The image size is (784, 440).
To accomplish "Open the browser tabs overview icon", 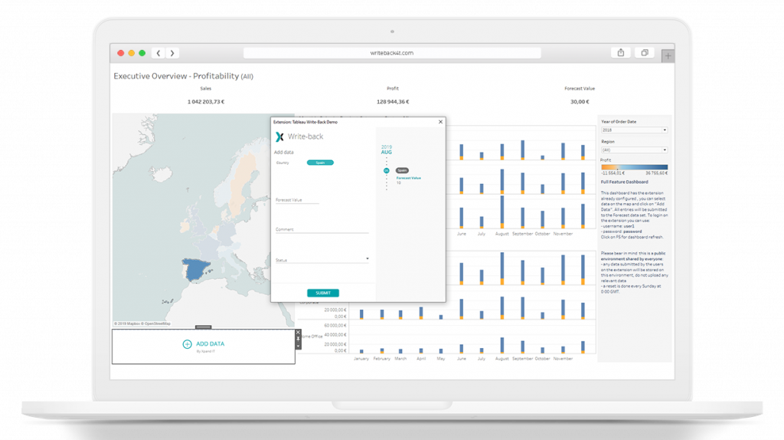I will (x=645, y=53).
